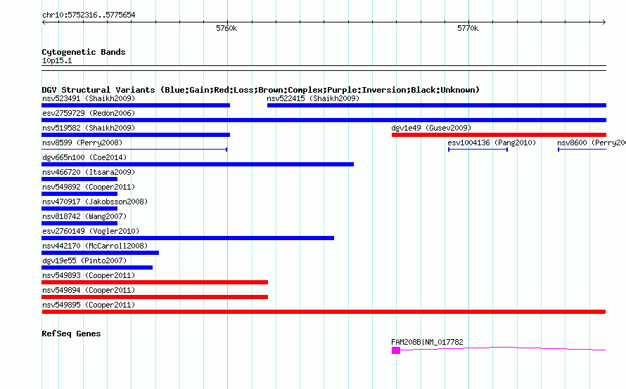Select the nsv442170 blue gain bar
The image size is (626, 389).
pos(100,253)
